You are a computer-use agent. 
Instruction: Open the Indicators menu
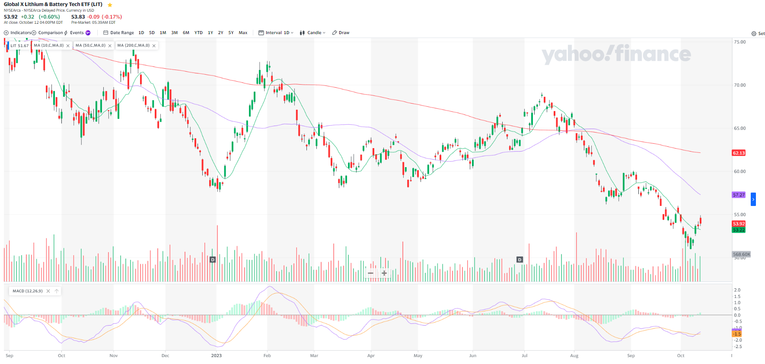click(17, 33)
